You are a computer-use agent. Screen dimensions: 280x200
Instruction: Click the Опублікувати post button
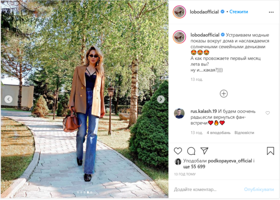click(259, 189)
